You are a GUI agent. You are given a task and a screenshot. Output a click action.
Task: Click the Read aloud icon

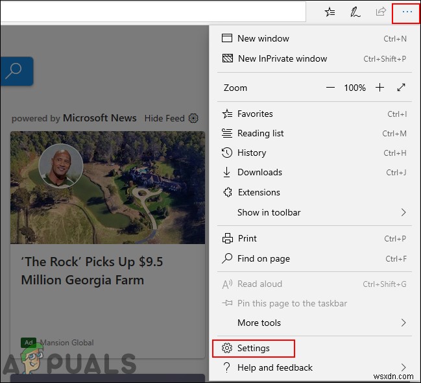click(227, 284)
